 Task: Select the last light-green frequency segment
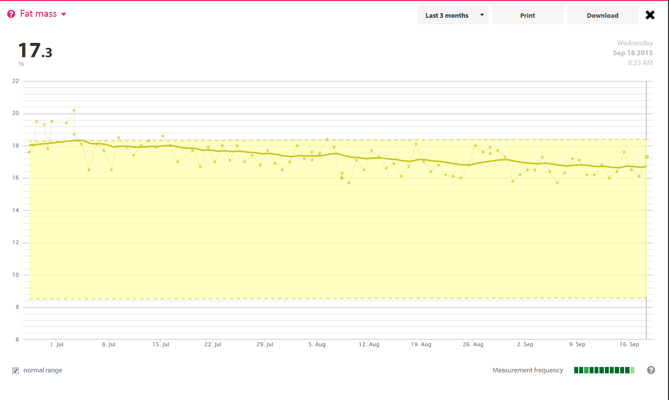pyautogui.click(x=632, y=370)
